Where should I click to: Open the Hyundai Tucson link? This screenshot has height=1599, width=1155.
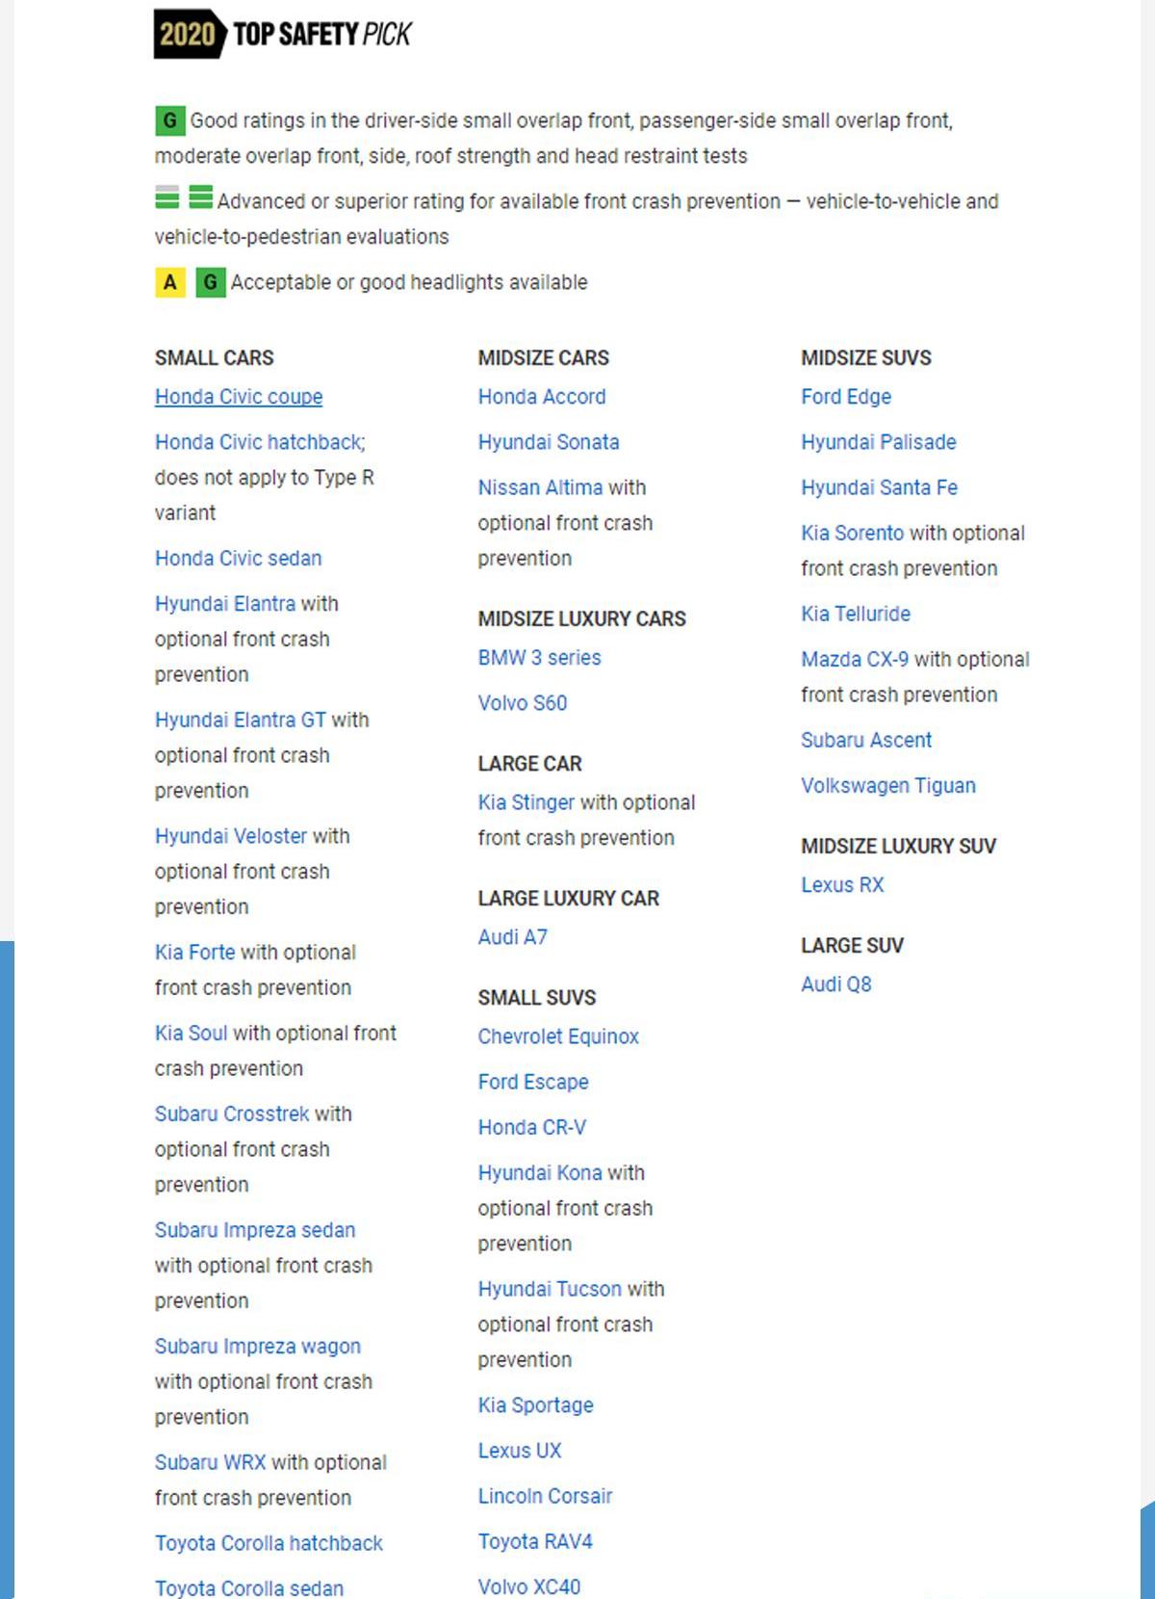(x=550, y=1289)
